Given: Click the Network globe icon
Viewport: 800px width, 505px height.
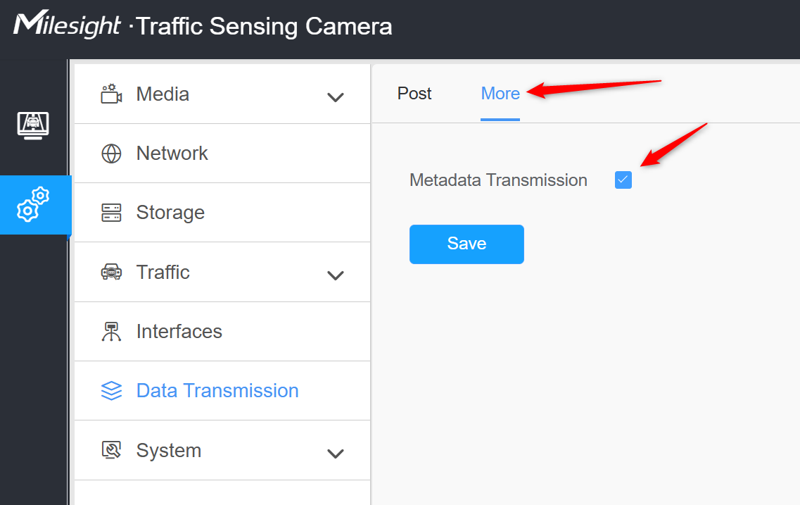Looking at the screenshot, I should tap(111, 153).
